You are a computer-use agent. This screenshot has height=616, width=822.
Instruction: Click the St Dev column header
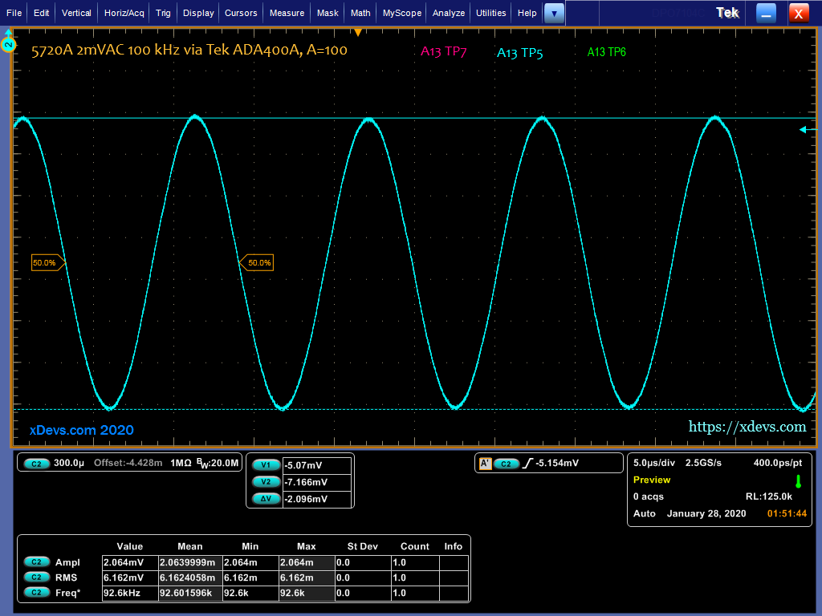click(362, 546)
